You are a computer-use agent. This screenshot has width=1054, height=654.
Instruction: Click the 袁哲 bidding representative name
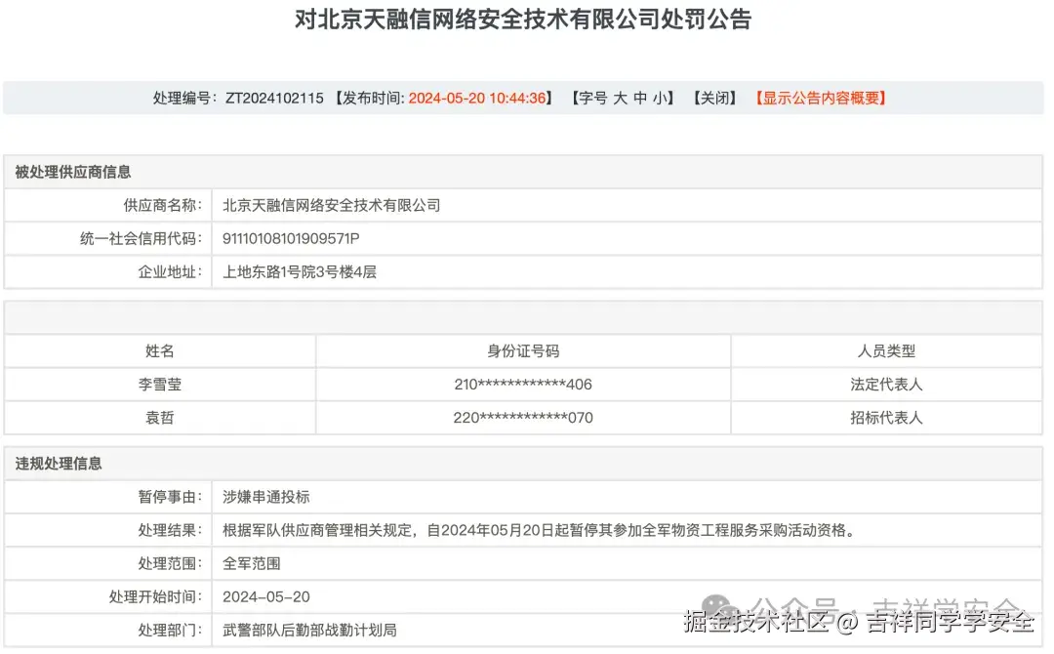(158, 417)
